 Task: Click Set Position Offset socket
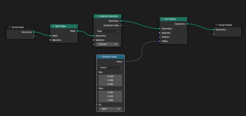tap(160, 41)
